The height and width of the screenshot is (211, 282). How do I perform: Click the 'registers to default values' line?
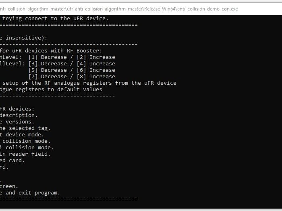click(x=59, y=90)
